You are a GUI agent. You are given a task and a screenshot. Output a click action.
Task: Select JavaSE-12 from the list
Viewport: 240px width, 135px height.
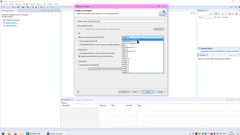coord(142,70)
